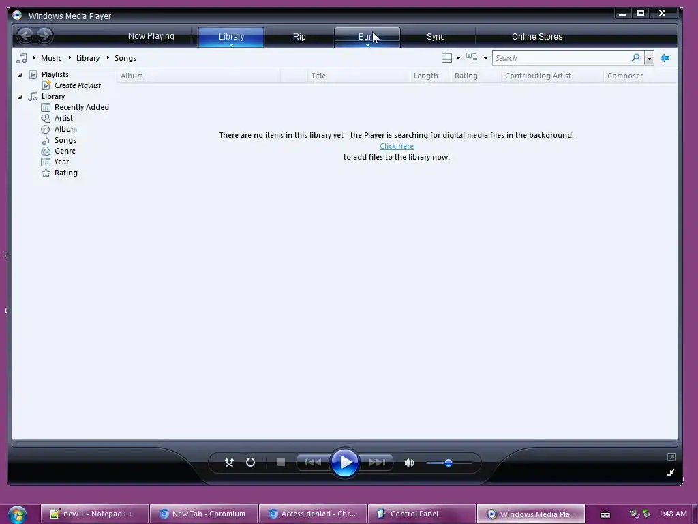Screen dimensions: 698x524
Task: Select Playlists in the navigation tree
Action: [x=55, y=74]
